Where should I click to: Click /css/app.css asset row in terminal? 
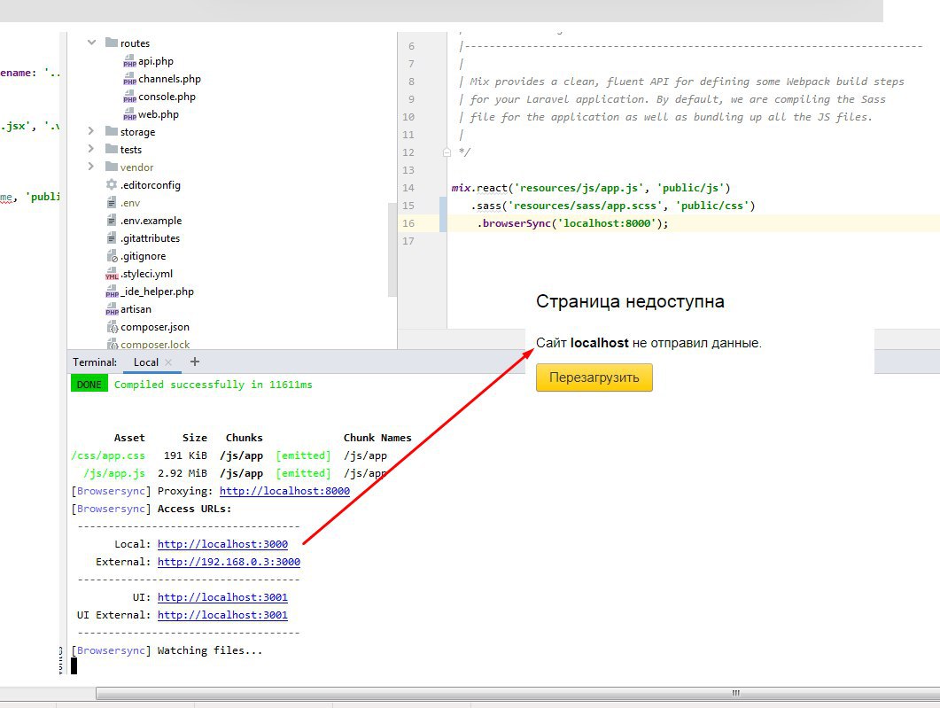[229, 455]
